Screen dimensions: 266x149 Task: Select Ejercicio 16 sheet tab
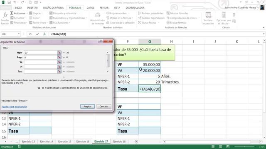pos(83,142)
